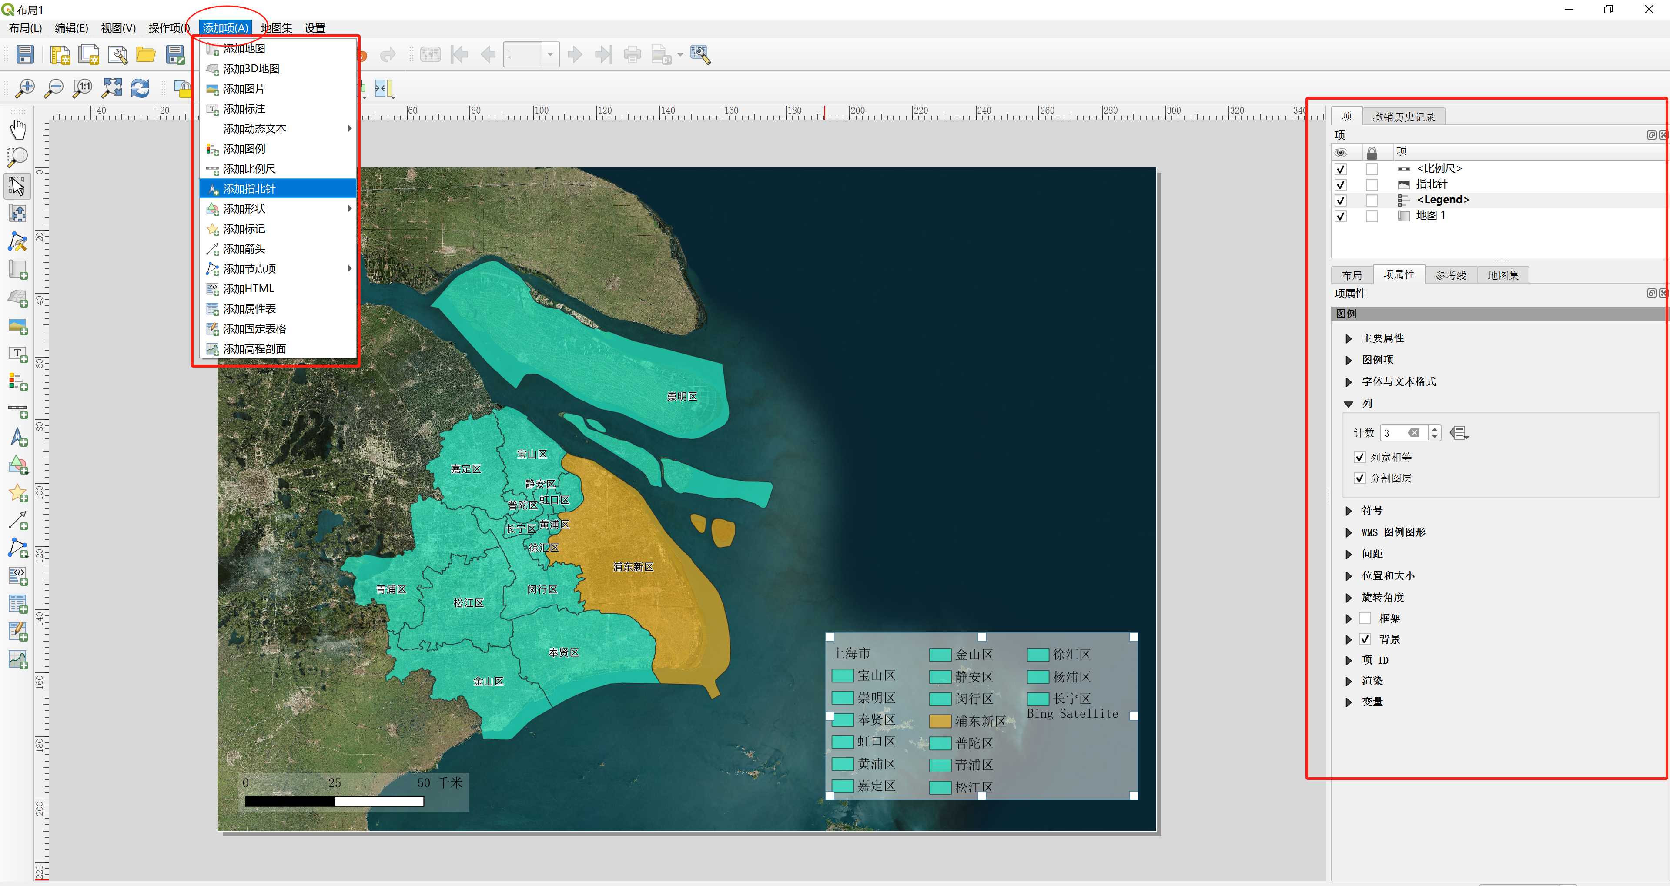1670x886 pixels.
Task: Toggle visibility of the 指北针 item
Action: point(1341,185)
